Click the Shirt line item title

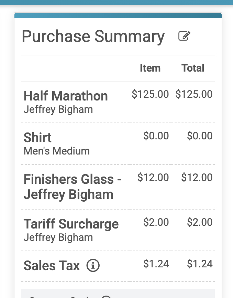coord(37,138)
